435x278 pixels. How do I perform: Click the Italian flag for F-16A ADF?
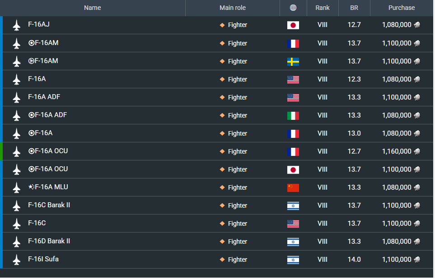pyautogui.click(x=293, y=115)
